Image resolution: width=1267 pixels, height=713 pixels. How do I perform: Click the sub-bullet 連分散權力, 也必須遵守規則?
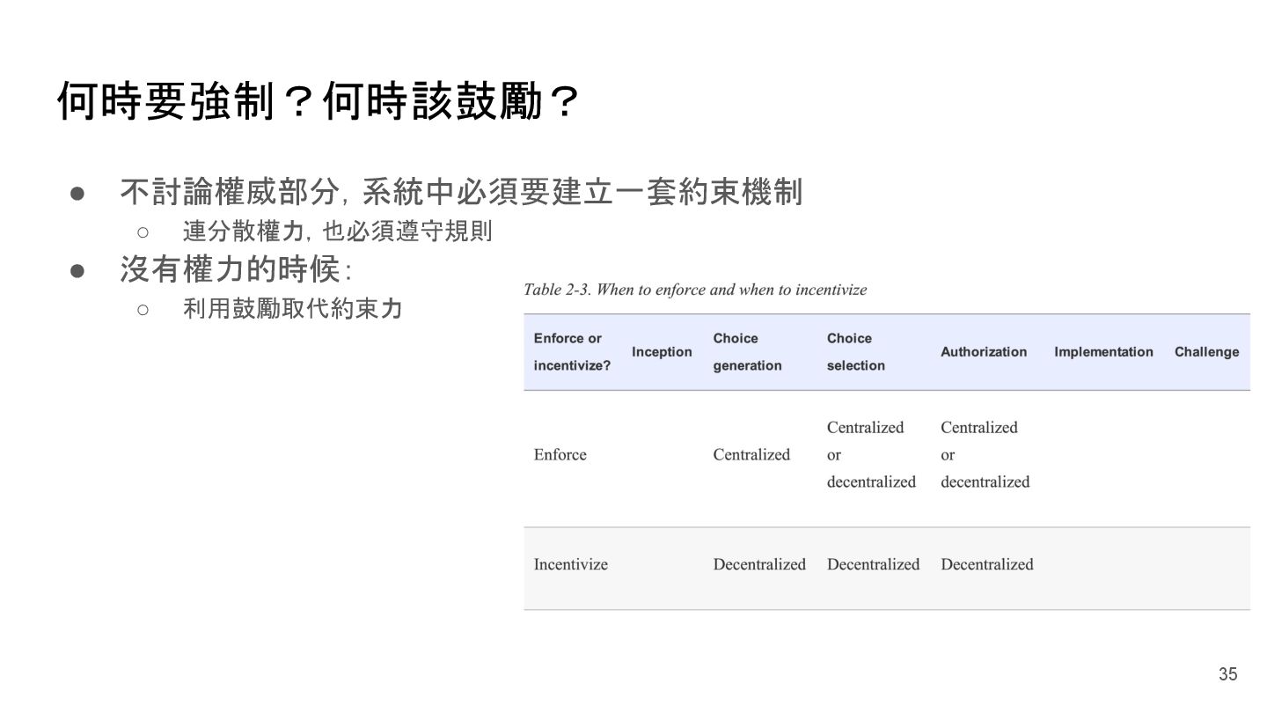point(337,232)
